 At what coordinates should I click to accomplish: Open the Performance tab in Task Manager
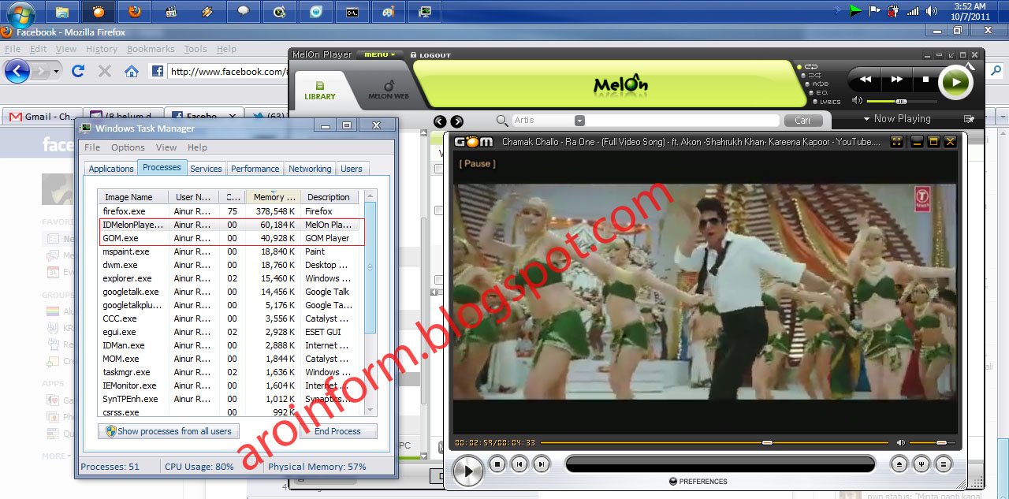(255, 169)
